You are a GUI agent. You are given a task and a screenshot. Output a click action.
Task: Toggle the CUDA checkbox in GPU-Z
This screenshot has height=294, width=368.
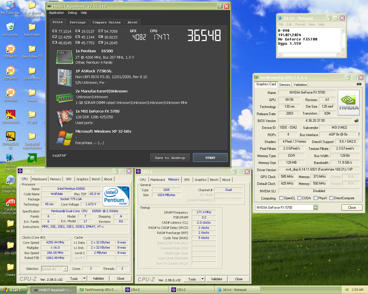pyautogui.click(x=300, y=198)
